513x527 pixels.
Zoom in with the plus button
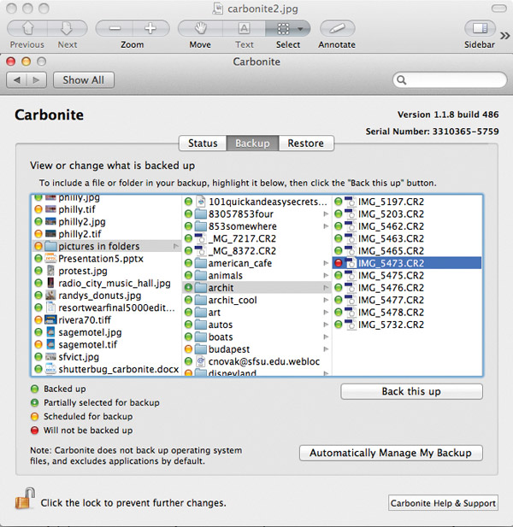click(x=150, y=28)
